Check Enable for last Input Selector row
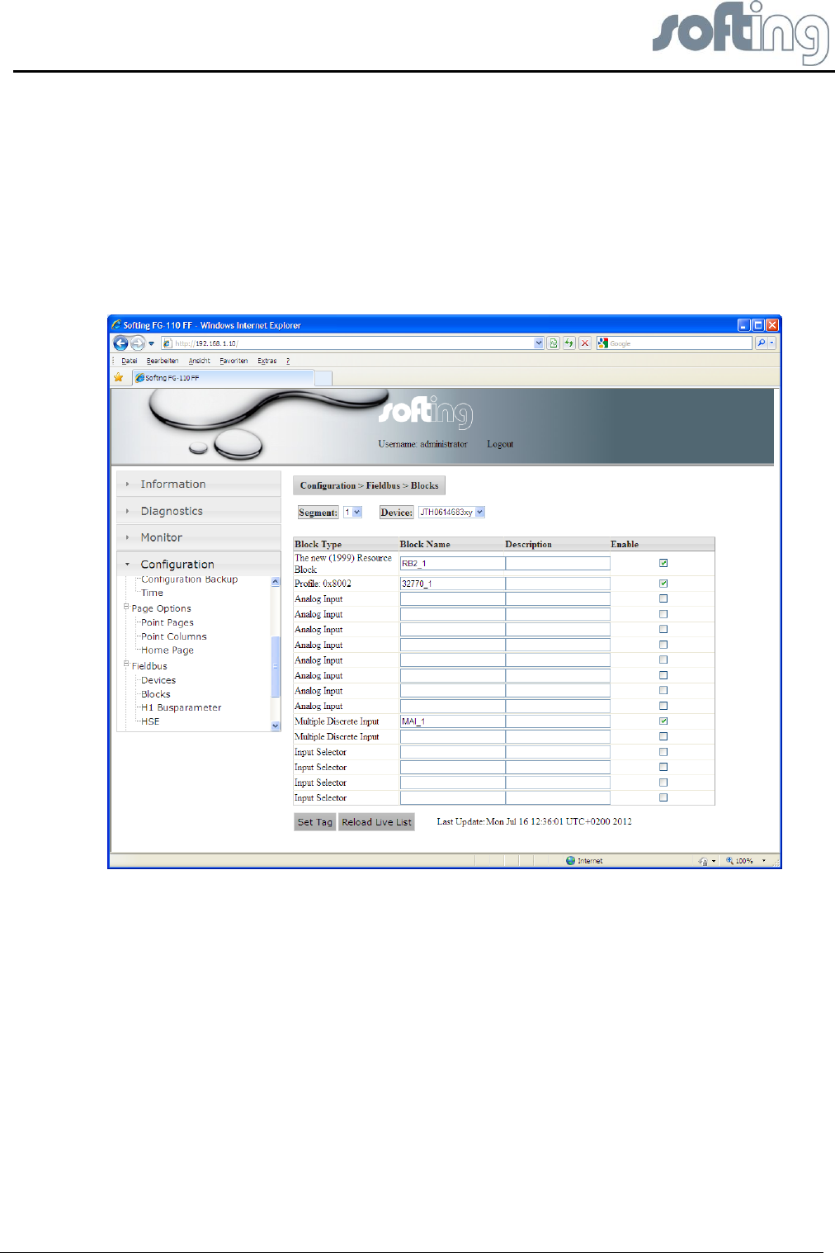835x1253 pixels. 663,797
